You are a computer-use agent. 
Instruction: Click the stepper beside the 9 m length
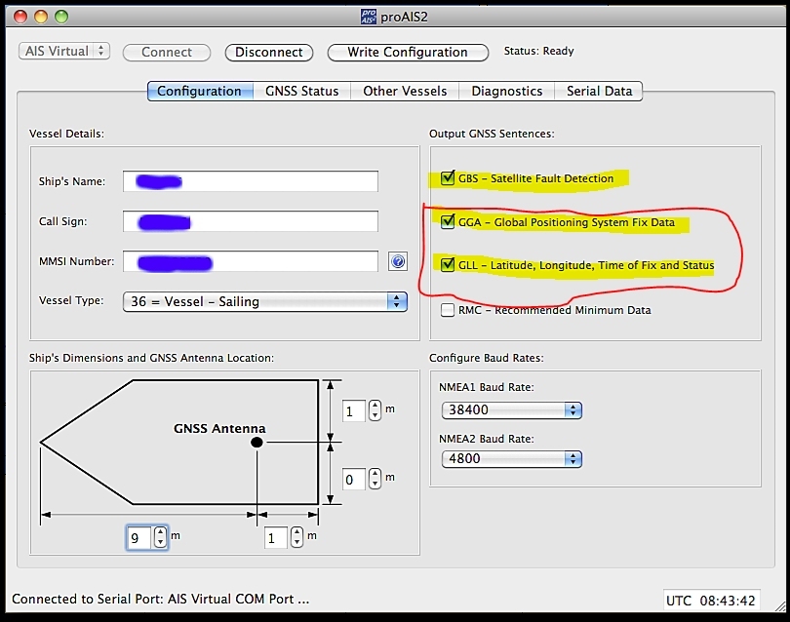point(160,537)
